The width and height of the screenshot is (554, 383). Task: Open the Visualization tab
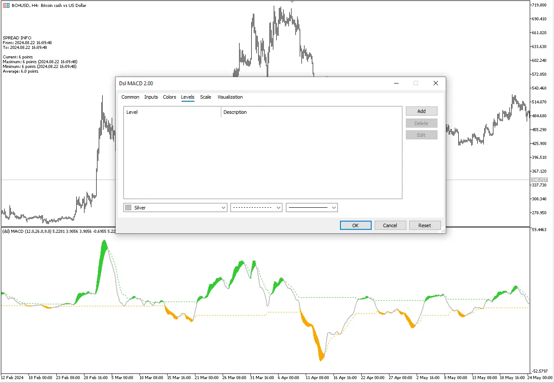pos(230,97)
